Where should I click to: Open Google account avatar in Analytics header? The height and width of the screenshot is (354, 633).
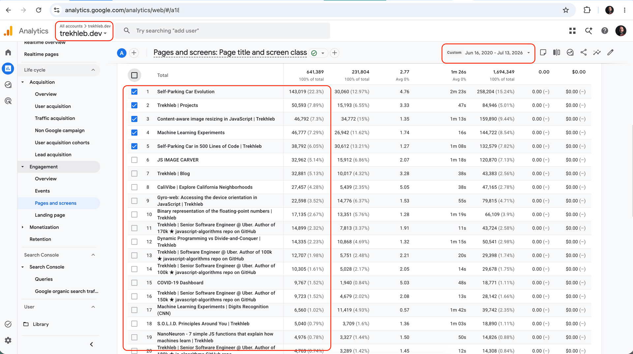621,31
